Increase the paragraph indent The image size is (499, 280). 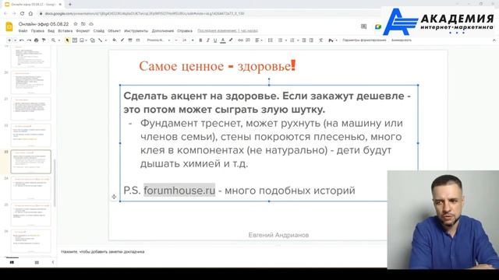[311, 40]
